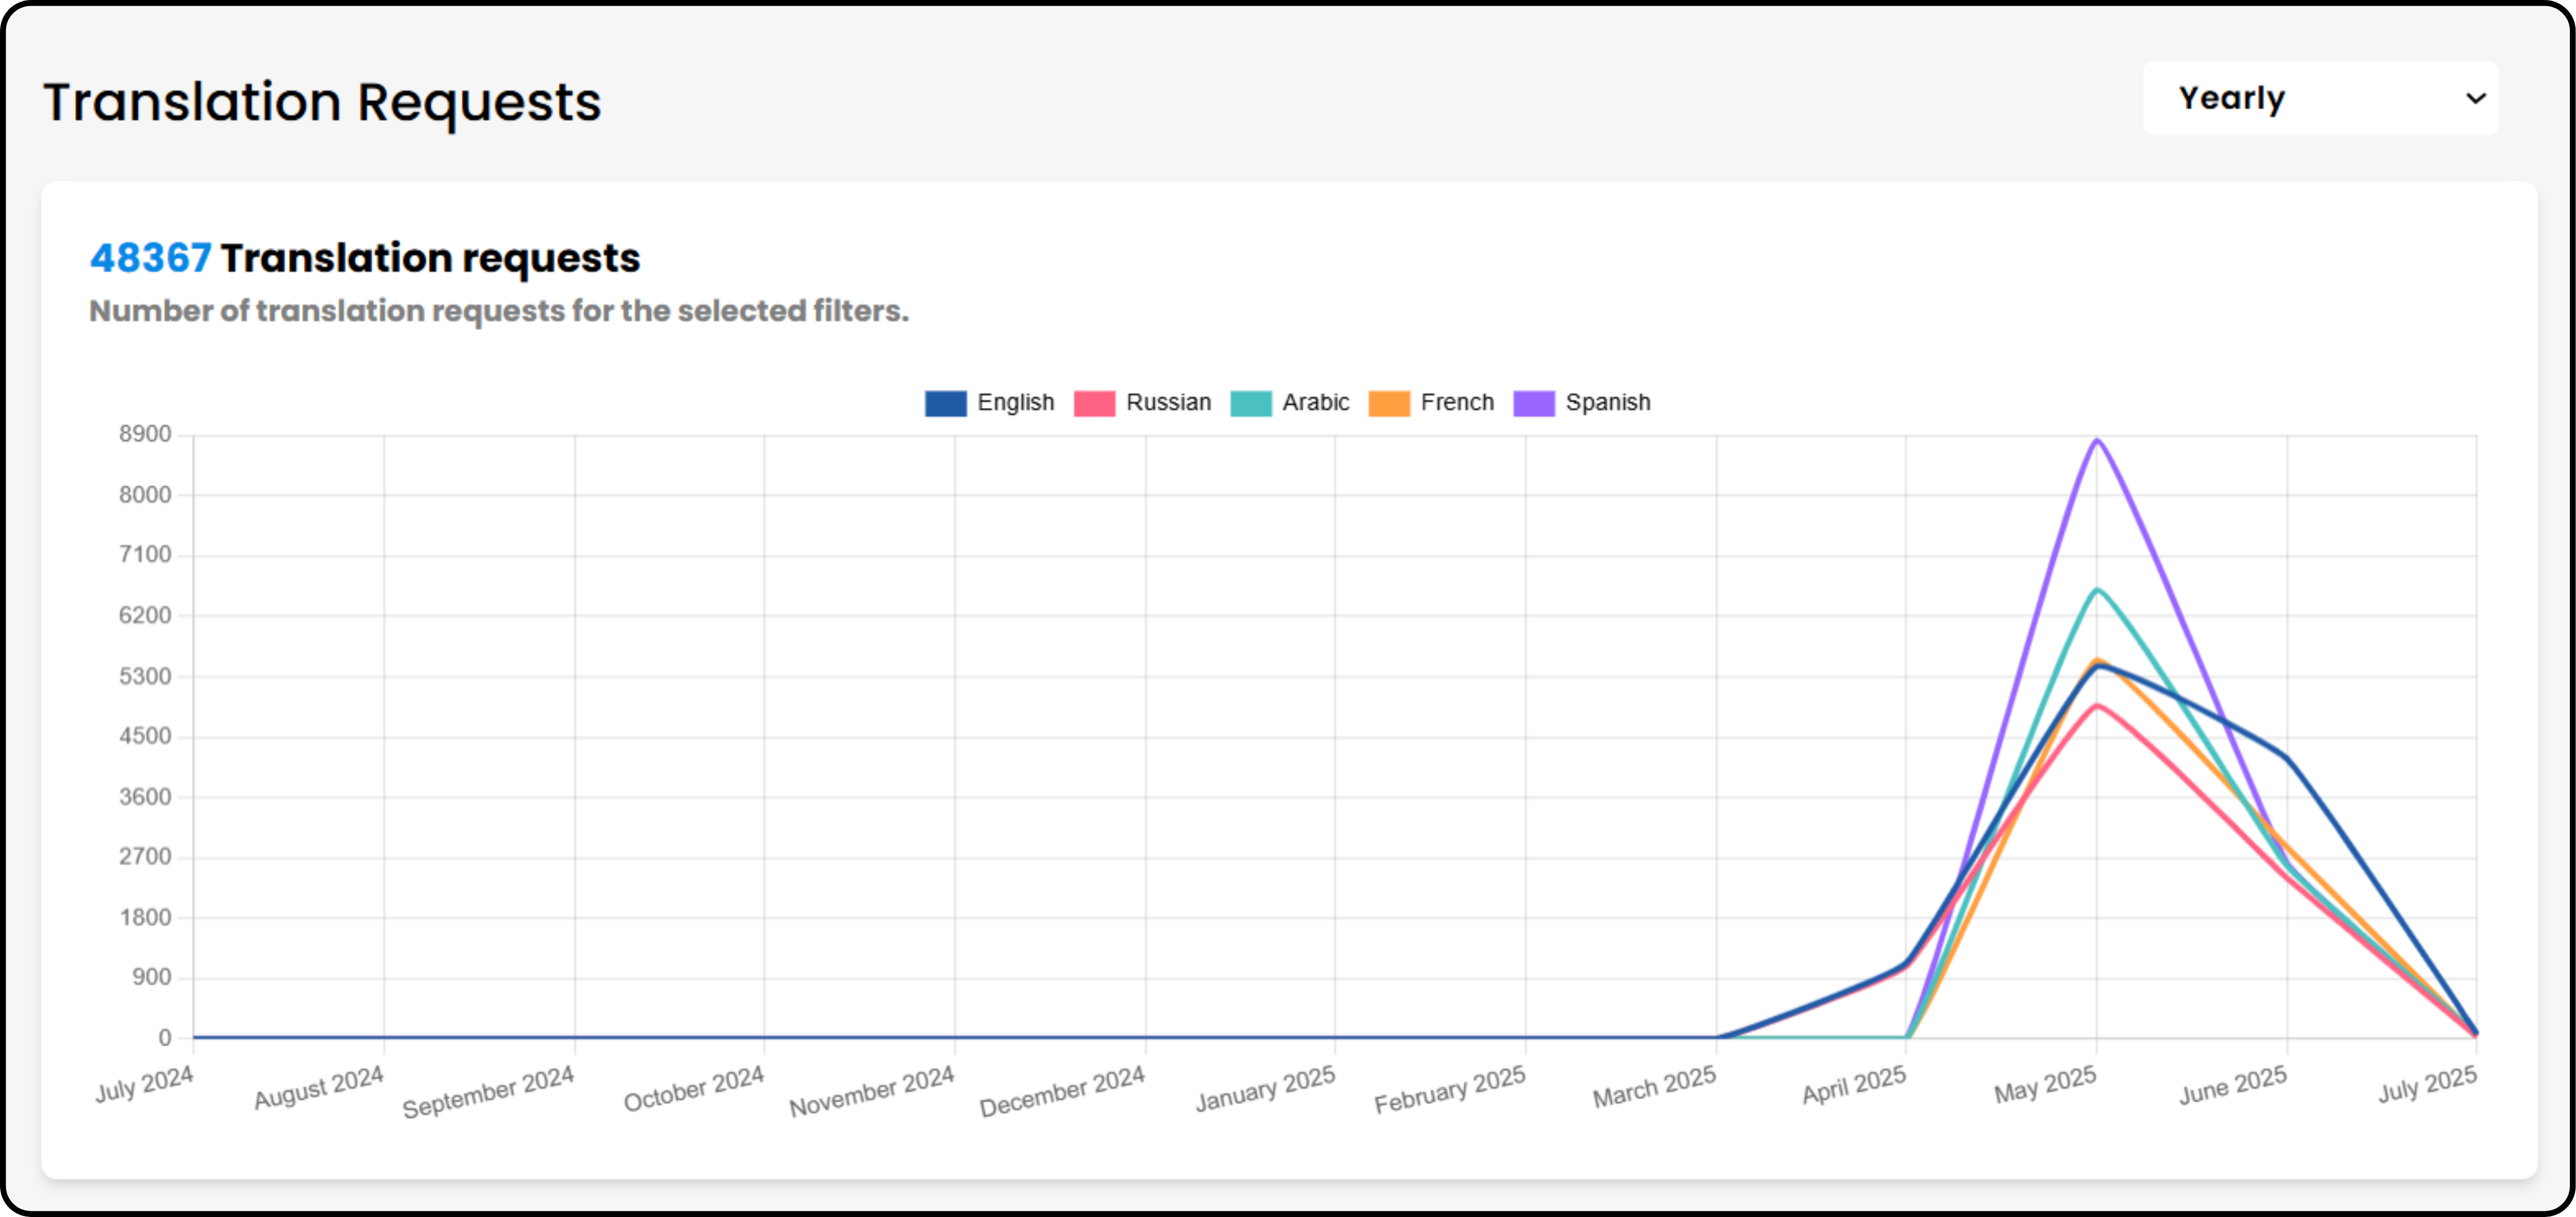
Task: Click the July 2025 axis label
Action: [2428, 1084]
